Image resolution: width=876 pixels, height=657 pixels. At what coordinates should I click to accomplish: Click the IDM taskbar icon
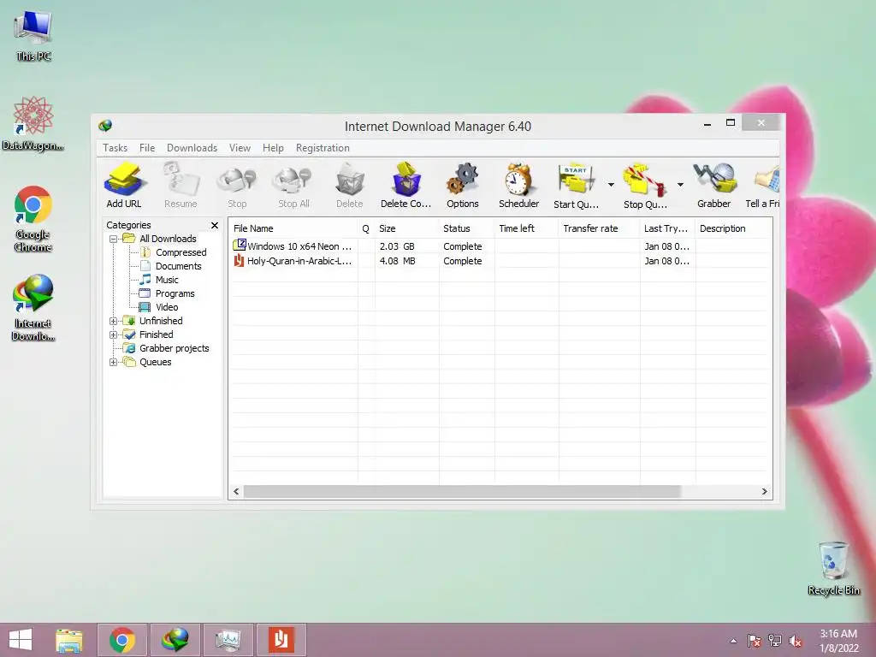pos(175,640)
